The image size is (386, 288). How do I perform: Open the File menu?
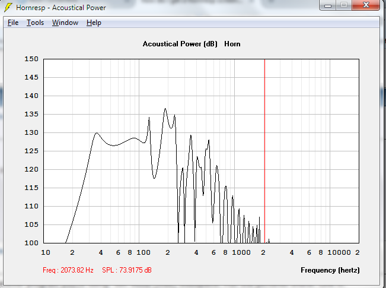tap(13, 23)
